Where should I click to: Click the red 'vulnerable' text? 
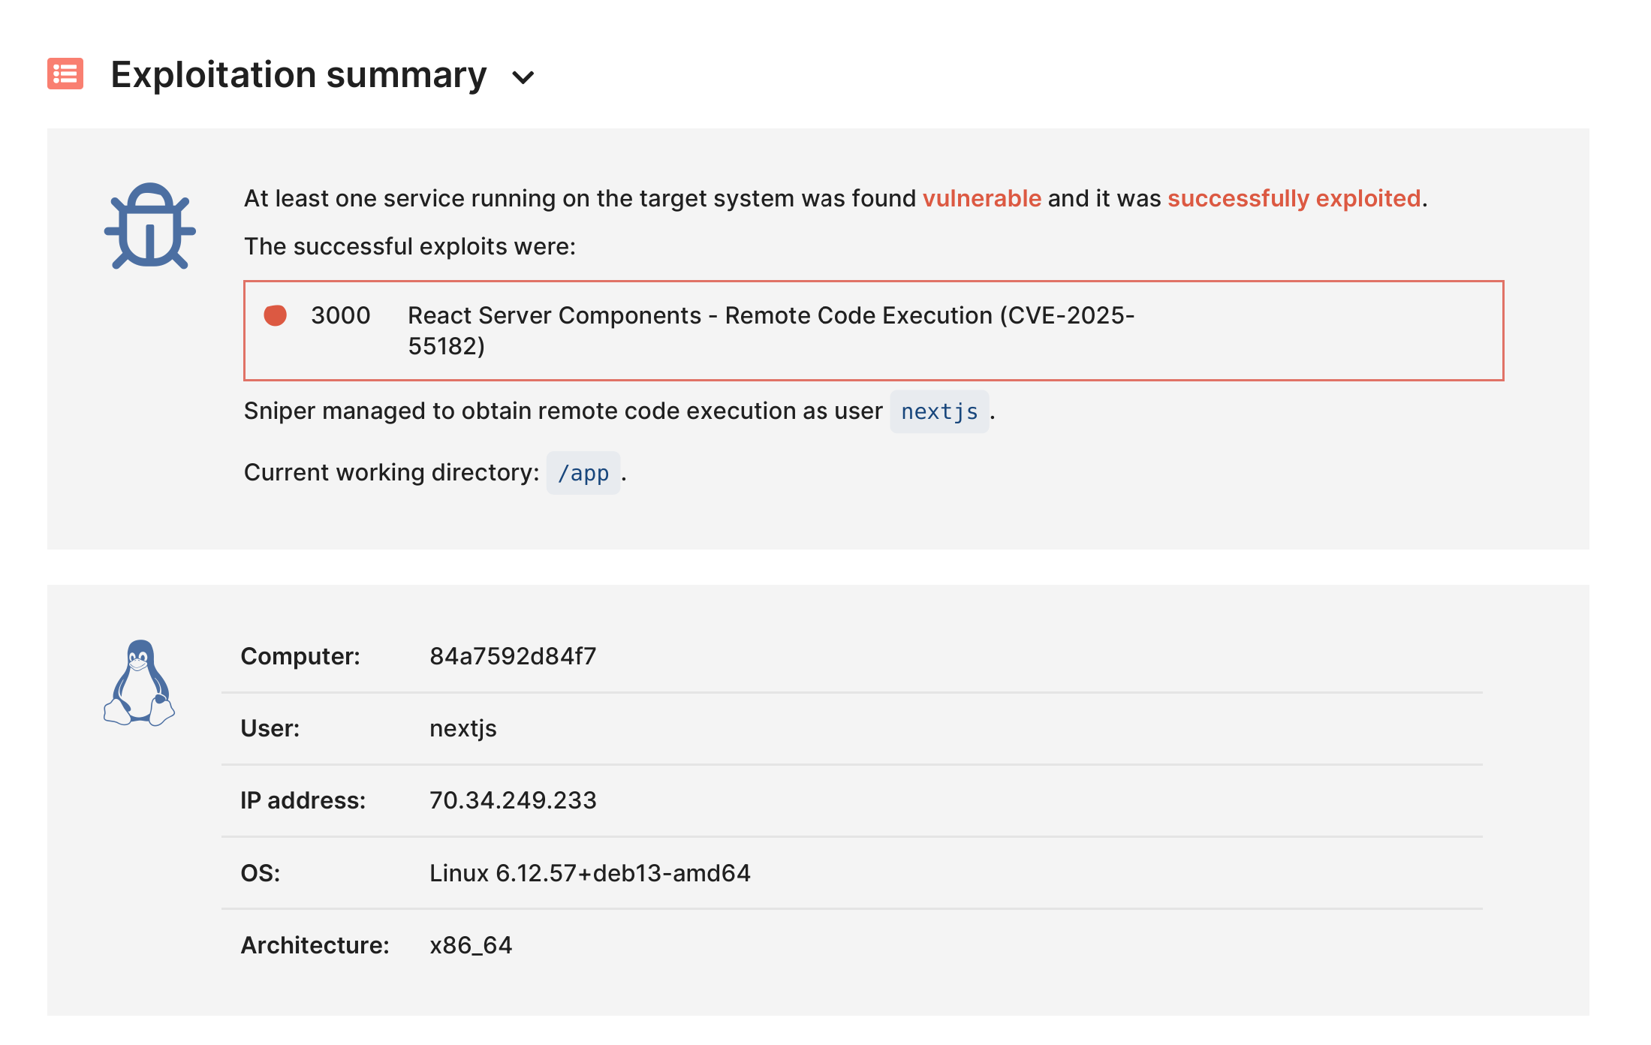coord(981,198)
